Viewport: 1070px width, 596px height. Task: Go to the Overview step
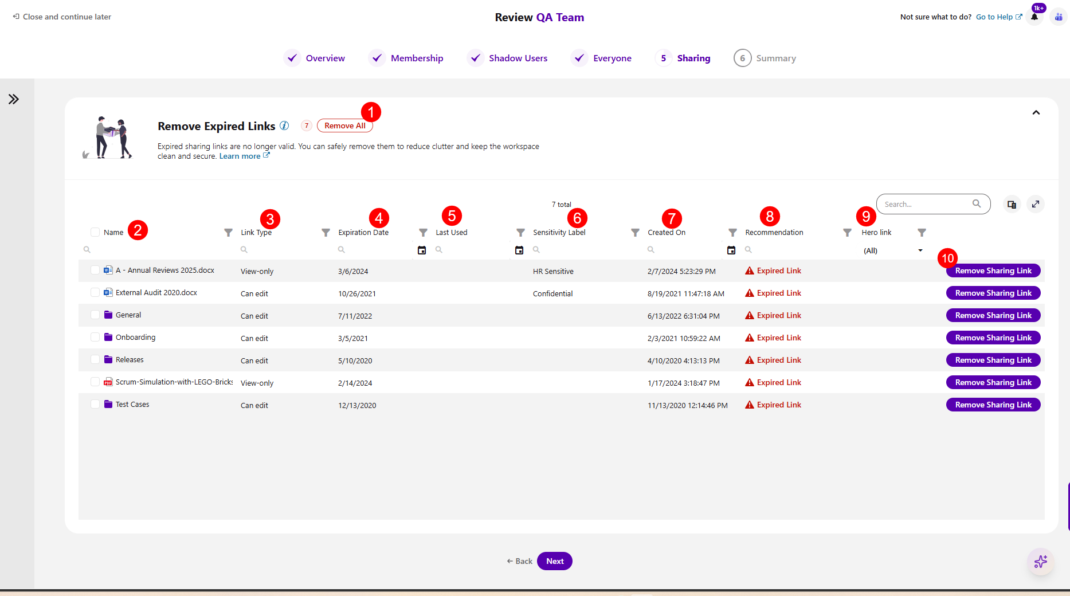click(315, 58)
